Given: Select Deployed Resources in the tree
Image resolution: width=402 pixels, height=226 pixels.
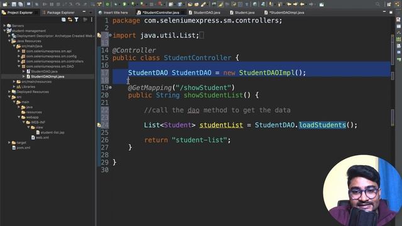Looking at the screenshot, I should [x=33, y=92].
